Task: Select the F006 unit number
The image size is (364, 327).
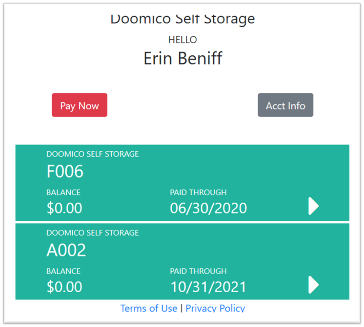Action: point(65,172)
